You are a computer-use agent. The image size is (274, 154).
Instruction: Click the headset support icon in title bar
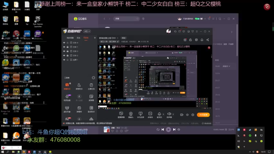(175, 31)
